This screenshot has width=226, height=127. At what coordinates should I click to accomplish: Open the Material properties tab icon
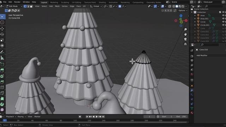click(192, 113)
